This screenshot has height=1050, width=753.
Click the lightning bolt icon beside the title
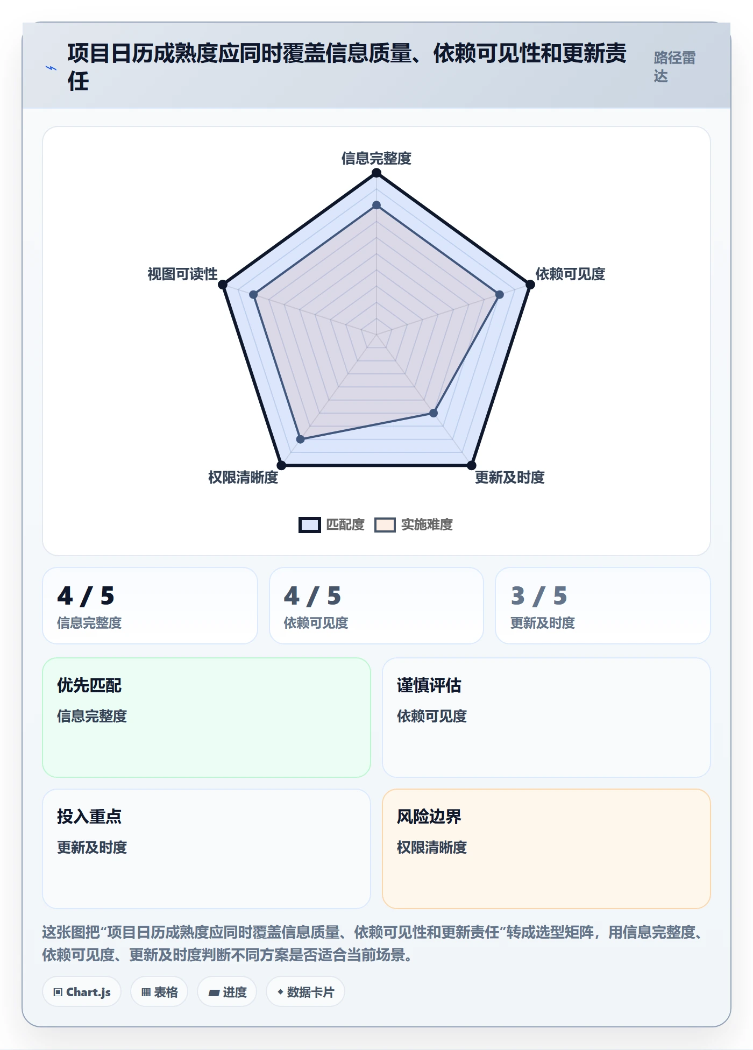click(51, 68)
